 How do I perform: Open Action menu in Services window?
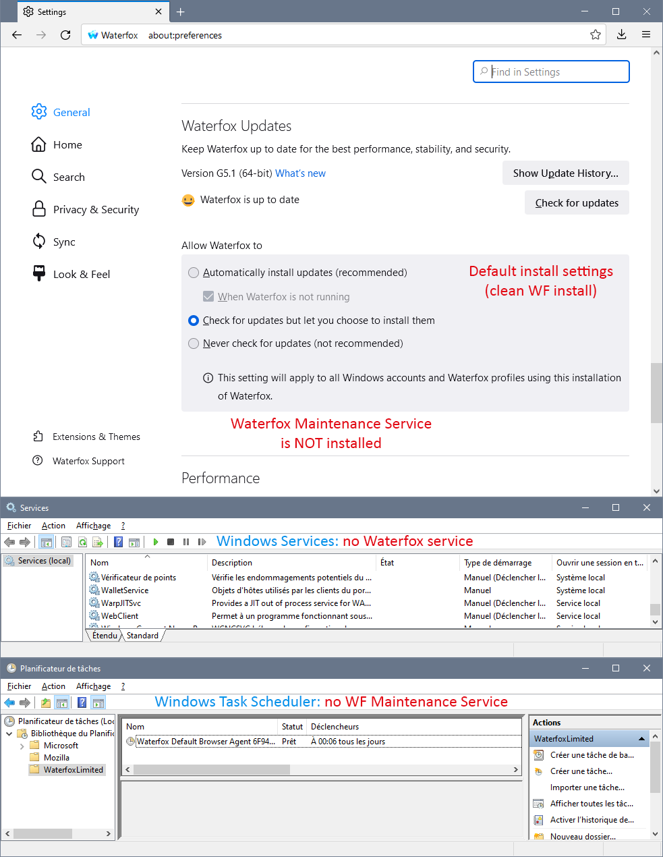pos(53,526)
